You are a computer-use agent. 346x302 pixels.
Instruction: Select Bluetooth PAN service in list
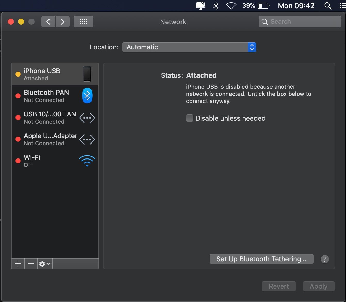click(55, 96)
